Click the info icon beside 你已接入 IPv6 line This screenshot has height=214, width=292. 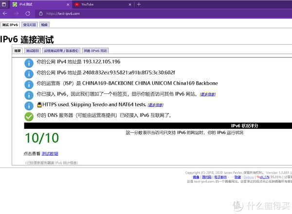click(x=29, y=95)
